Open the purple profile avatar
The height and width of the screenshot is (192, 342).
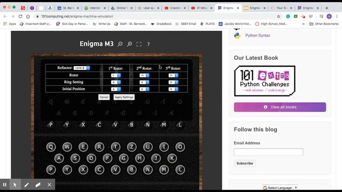click(329, 17)
